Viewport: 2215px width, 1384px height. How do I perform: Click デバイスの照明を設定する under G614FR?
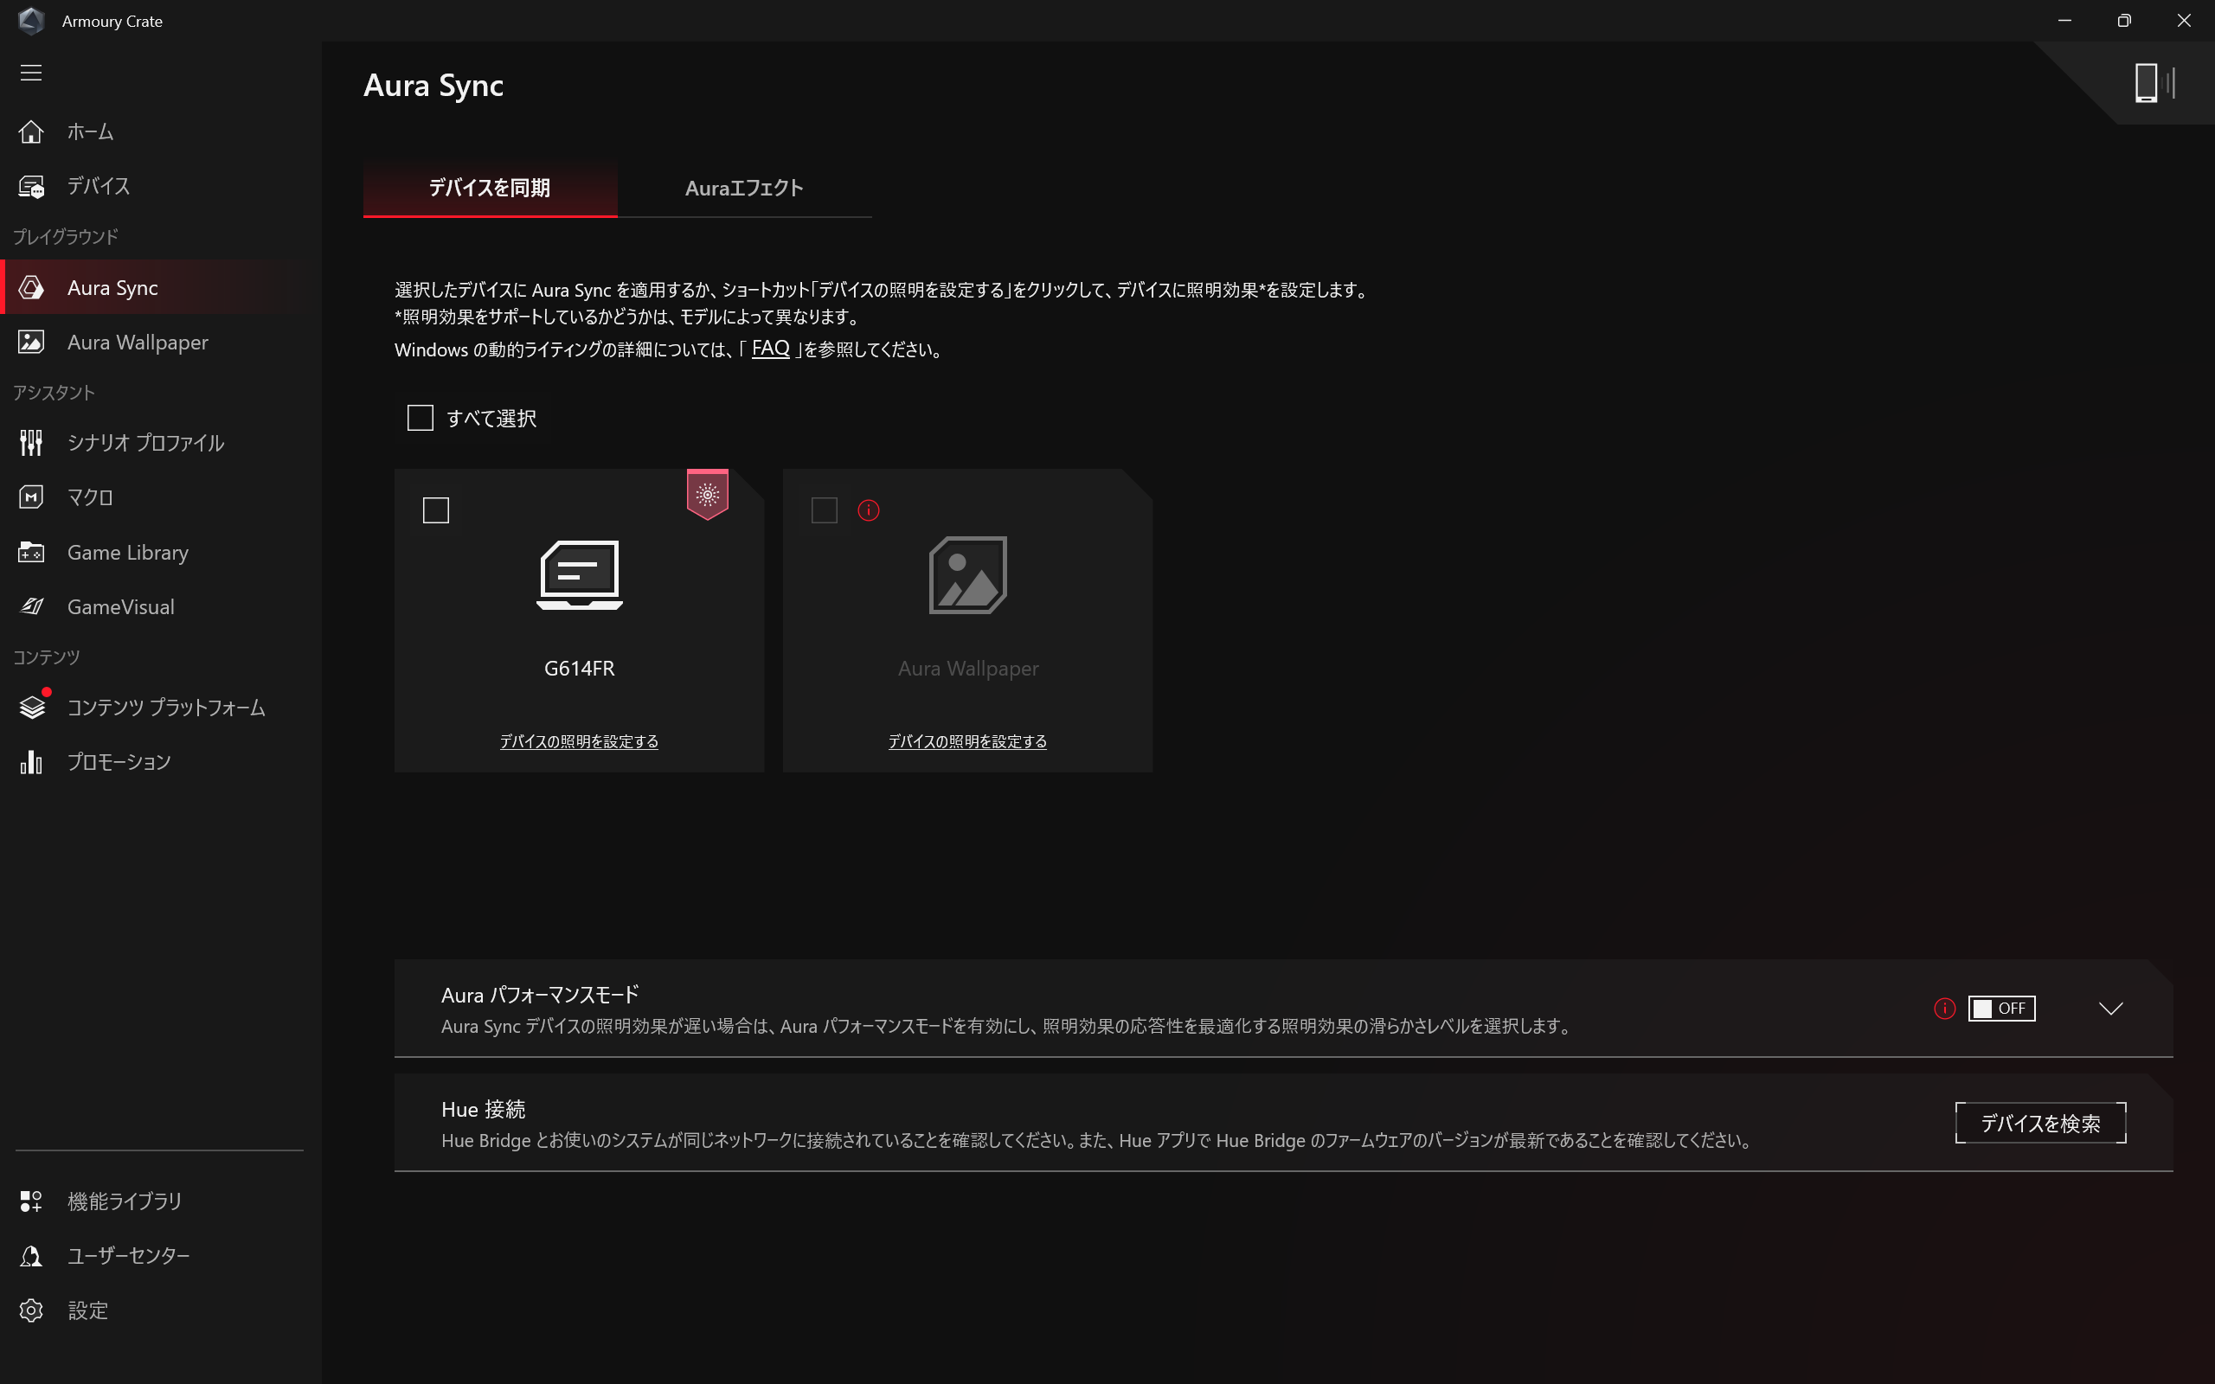pos(579,741)
